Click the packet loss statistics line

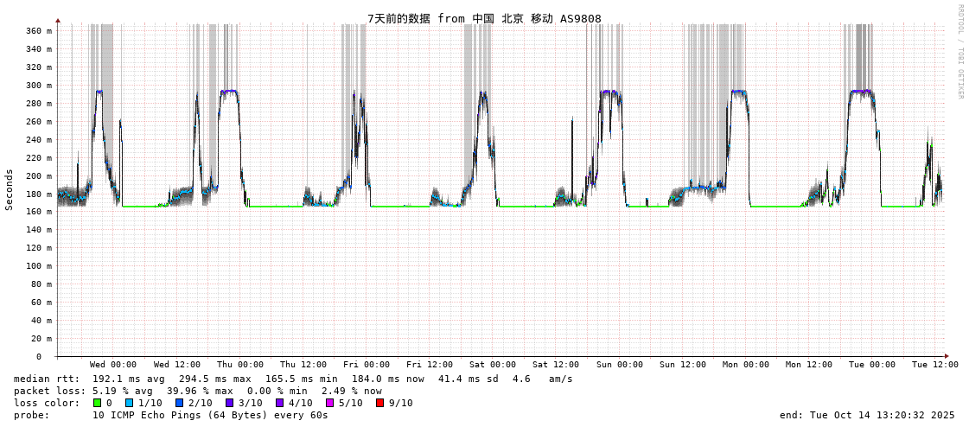pyautogui.click(x=198, y=391)
